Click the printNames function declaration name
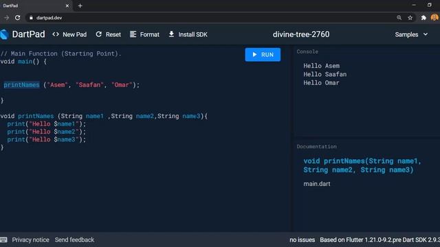The width and height of the screenshot is (440, 247). (x=36, y=116)
